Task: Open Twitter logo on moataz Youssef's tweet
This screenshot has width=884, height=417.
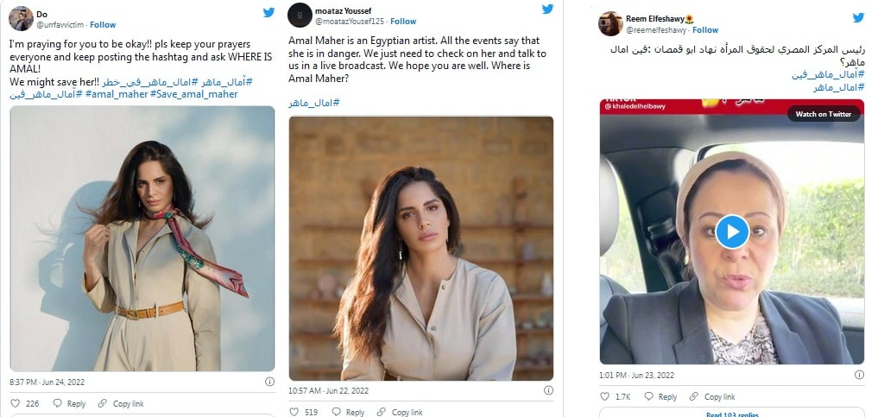Action: [547, 9]
